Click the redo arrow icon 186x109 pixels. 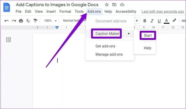click(x=14, y=21)
